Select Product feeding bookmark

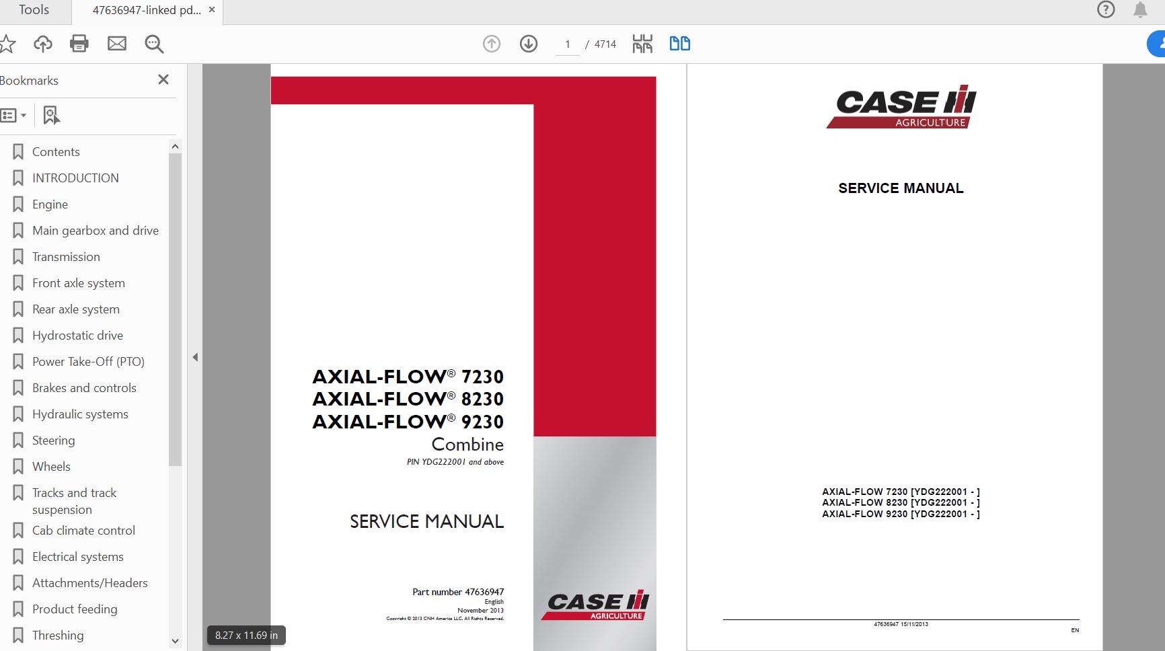75,609
